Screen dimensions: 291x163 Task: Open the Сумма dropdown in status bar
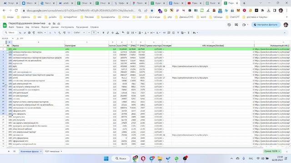point(272,151)
